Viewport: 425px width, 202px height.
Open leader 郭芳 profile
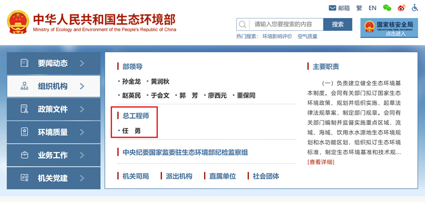(189, 96)
